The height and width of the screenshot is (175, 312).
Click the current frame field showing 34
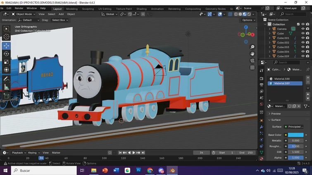point(201,153)
